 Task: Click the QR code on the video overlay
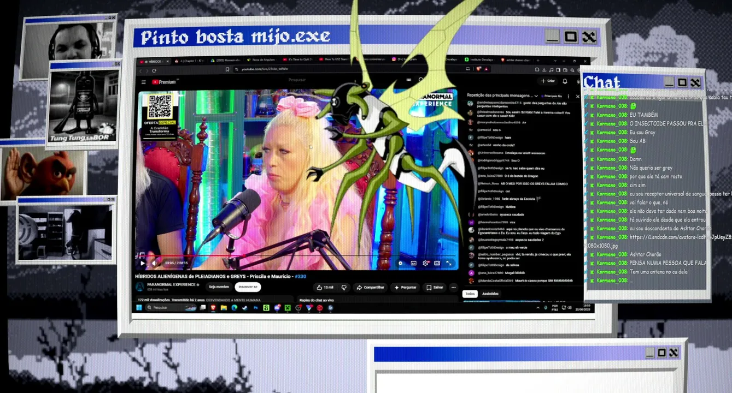(160, 106)
